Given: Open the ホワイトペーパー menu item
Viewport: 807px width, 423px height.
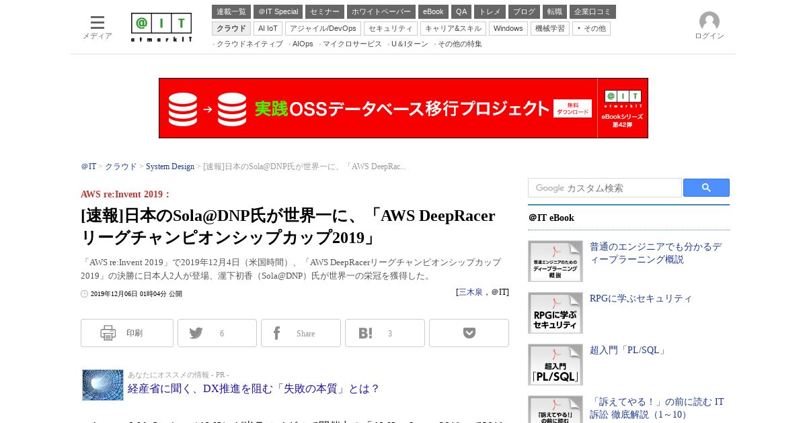Looking at the screenshot, I should [x=381, y=11].
